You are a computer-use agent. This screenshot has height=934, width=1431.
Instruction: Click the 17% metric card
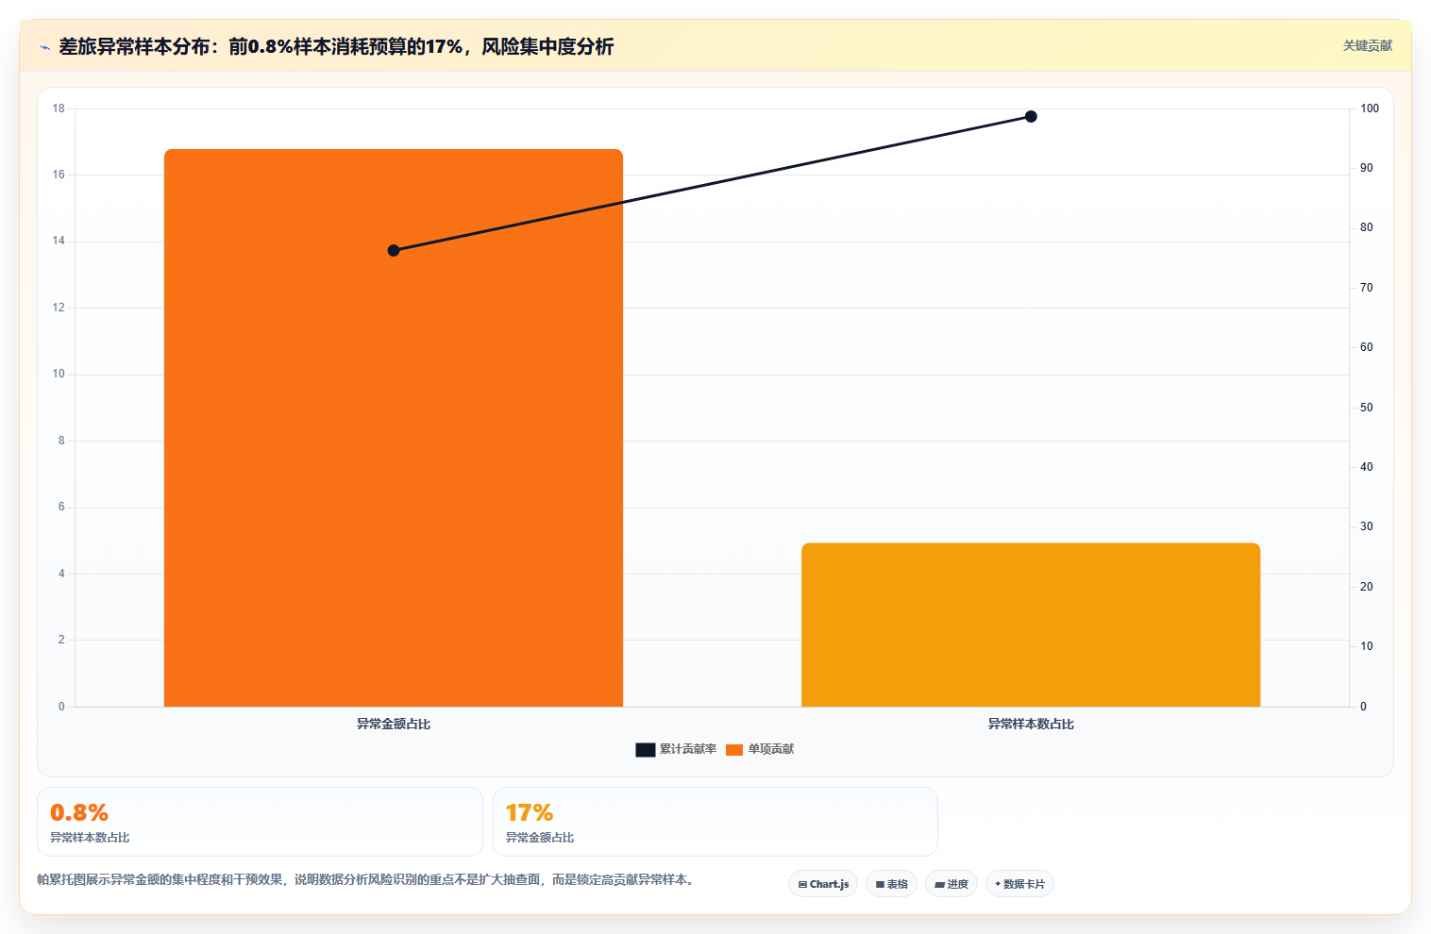point(715,822)
